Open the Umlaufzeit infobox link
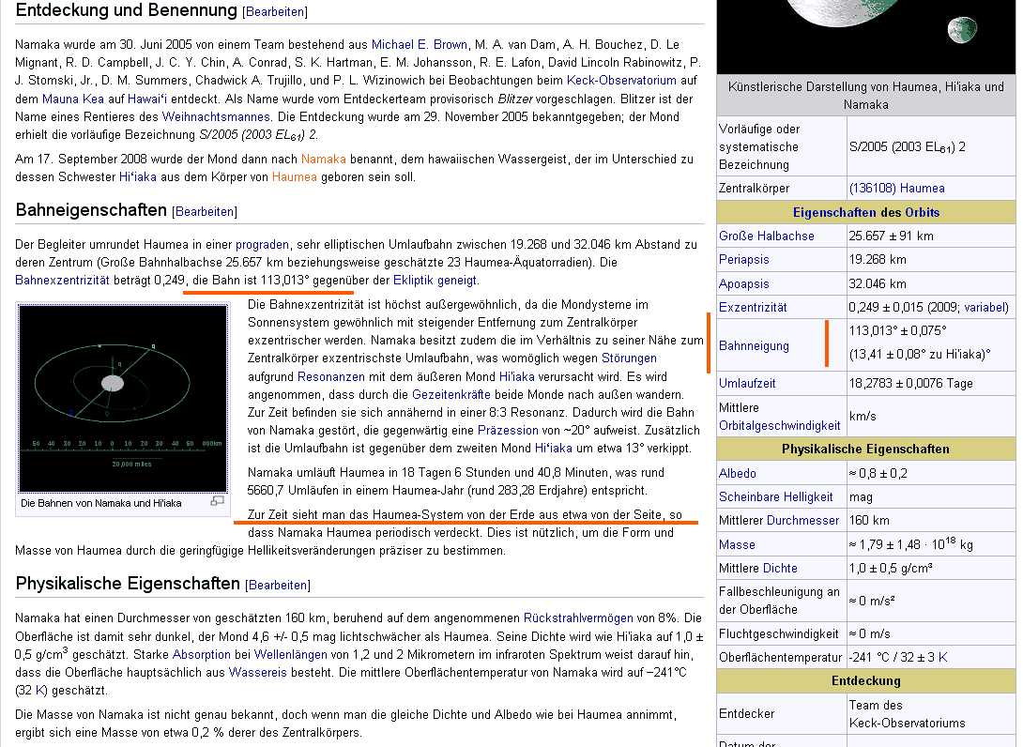The height and width of the screenshot is (747, 1023). point(747,384)
